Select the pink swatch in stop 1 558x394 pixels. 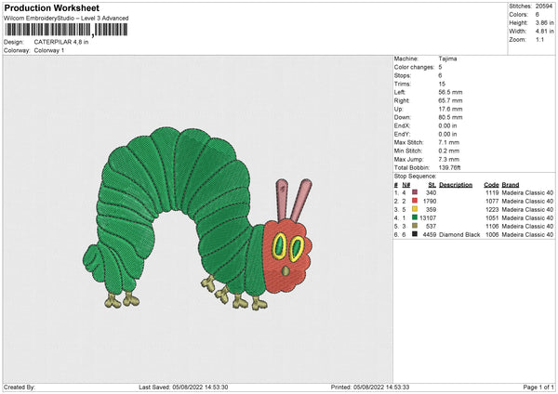click(x=415, y=191)
